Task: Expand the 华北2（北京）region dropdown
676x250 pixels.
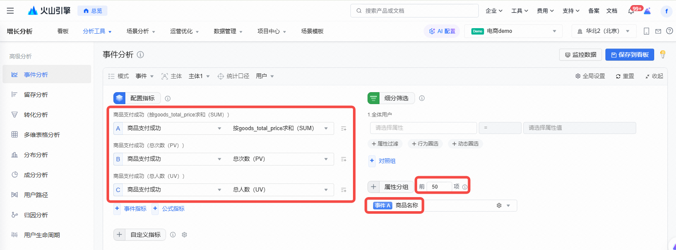Action: tap(604, 31)
